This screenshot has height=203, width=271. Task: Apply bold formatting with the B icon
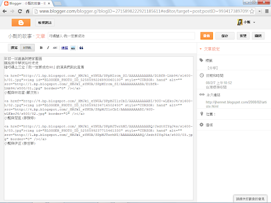pos(41,48)
